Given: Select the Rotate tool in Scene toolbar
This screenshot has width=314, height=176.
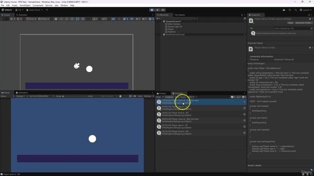Looking at the screenshot, I should point(67,19).
